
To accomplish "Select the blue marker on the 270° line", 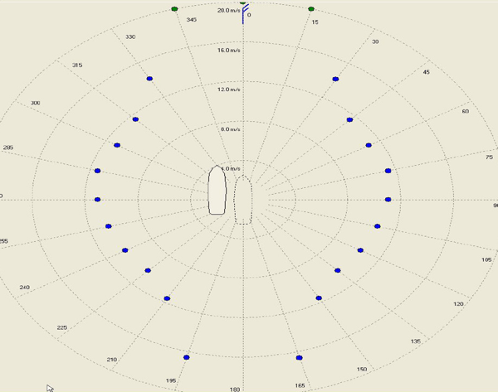I will tap(97, 200).
